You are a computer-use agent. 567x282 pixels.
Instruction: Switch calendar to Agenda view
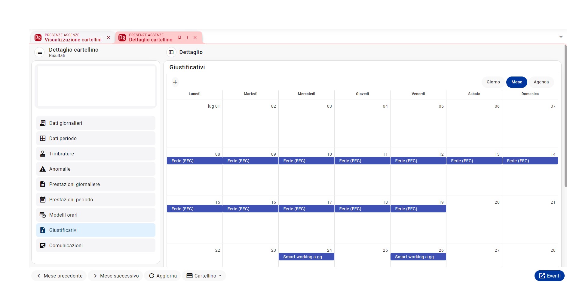pyautogui.click(x=541, y=82)
